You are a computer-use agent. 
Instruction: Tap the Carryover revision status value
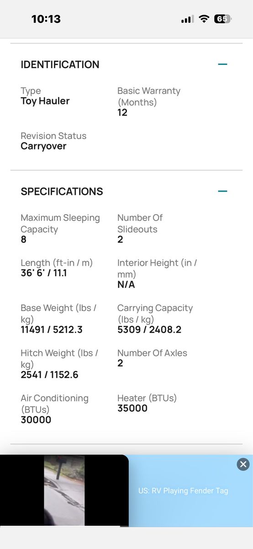point(43,146)
